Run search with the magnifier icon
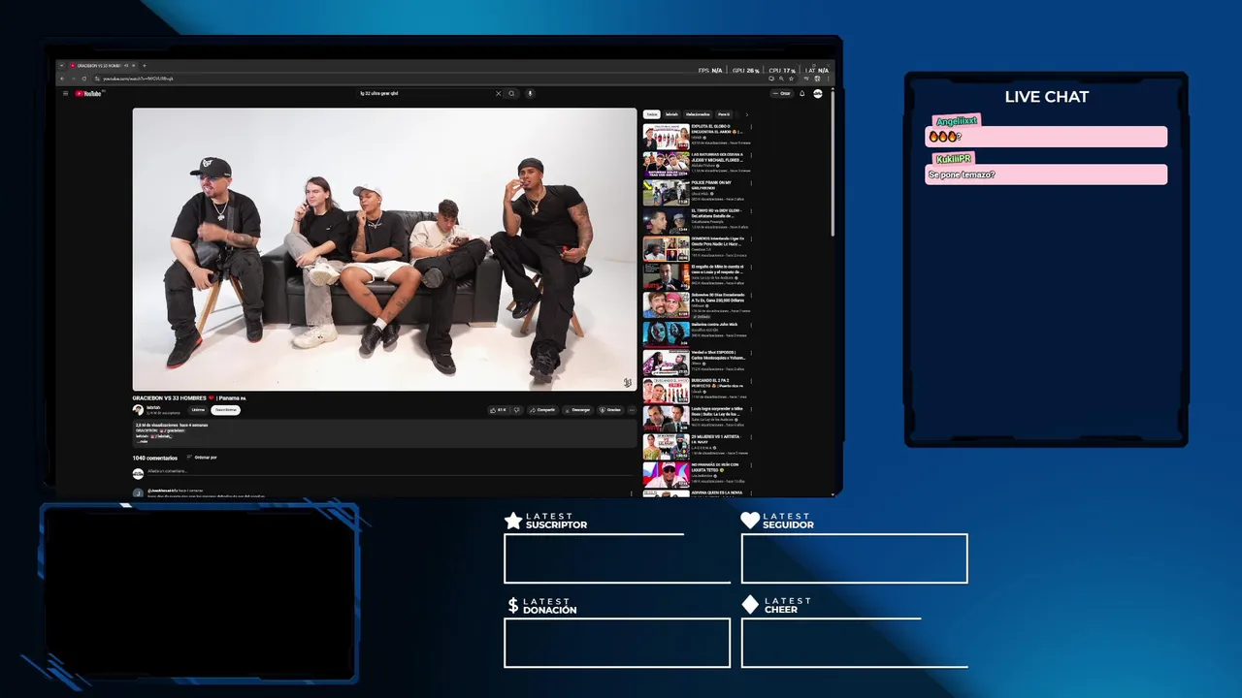 point(512,94)
